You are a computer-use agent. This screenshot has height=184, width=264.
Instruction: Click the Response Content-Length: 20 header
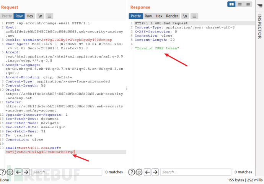pos(155,40)
